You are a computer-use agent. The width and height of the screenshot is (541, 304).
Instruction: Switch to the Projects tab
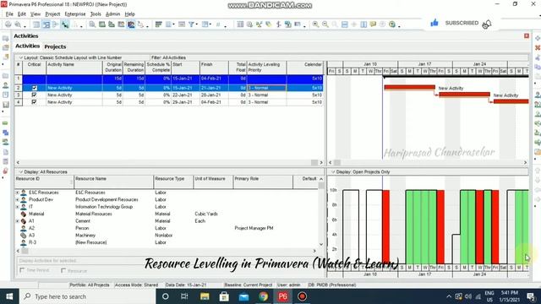55,46
